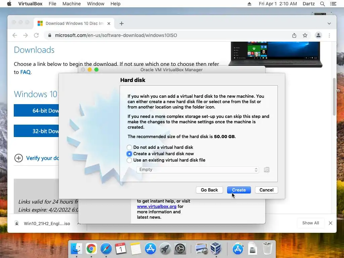Open Calendar from the dock
344x258 pixels.
[x=121, y=249]
